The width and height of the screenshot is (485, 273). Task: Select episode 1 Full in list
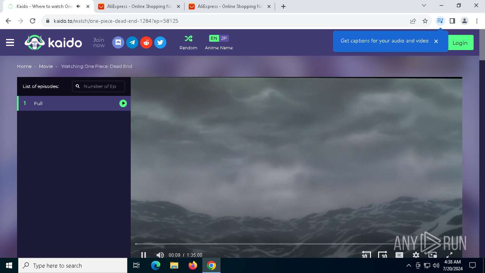tap(74, 103)
